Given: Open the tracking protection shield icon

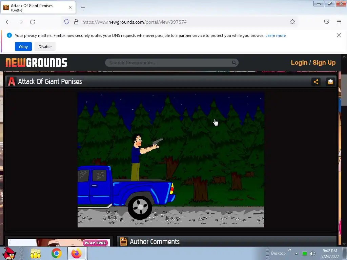Looking at the screenshot, I should (x=67, y=22).
